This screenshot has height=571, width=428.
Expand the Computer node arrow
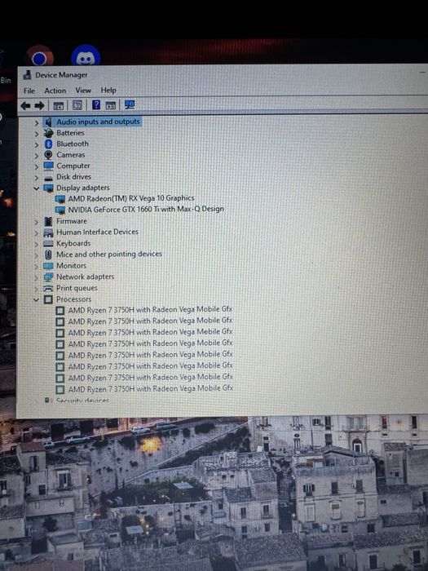click(37, 166)
